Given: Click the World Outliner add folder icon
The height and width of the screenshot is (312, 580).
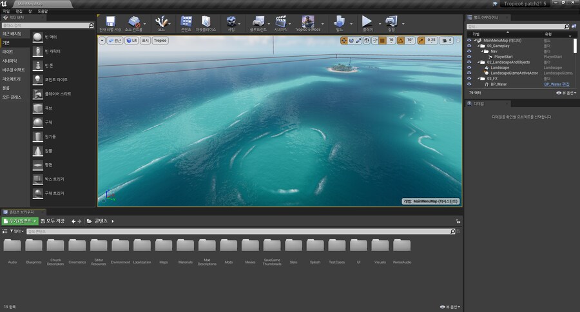Looking at the screenshot, I should pyautogui.click(x=574, y=26).
